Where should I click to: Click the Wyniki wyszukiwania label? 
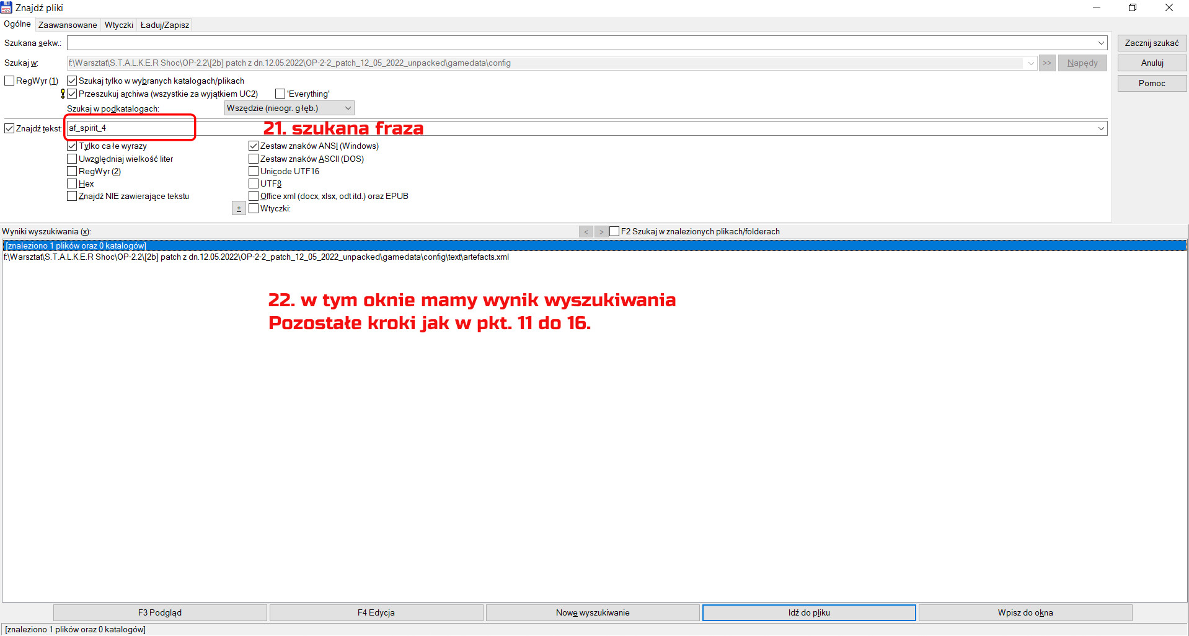(46, 231)
